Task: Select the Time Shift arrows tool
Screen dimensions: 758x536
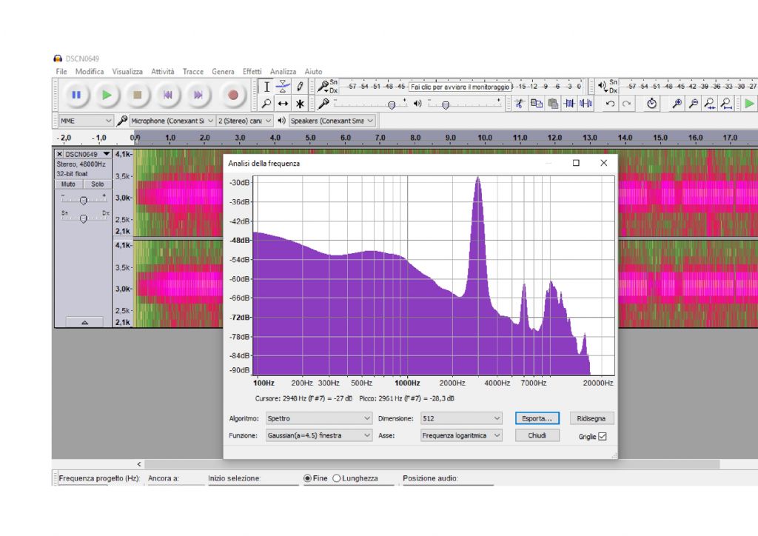Action: pyautogui.click(x=284, y=104)
